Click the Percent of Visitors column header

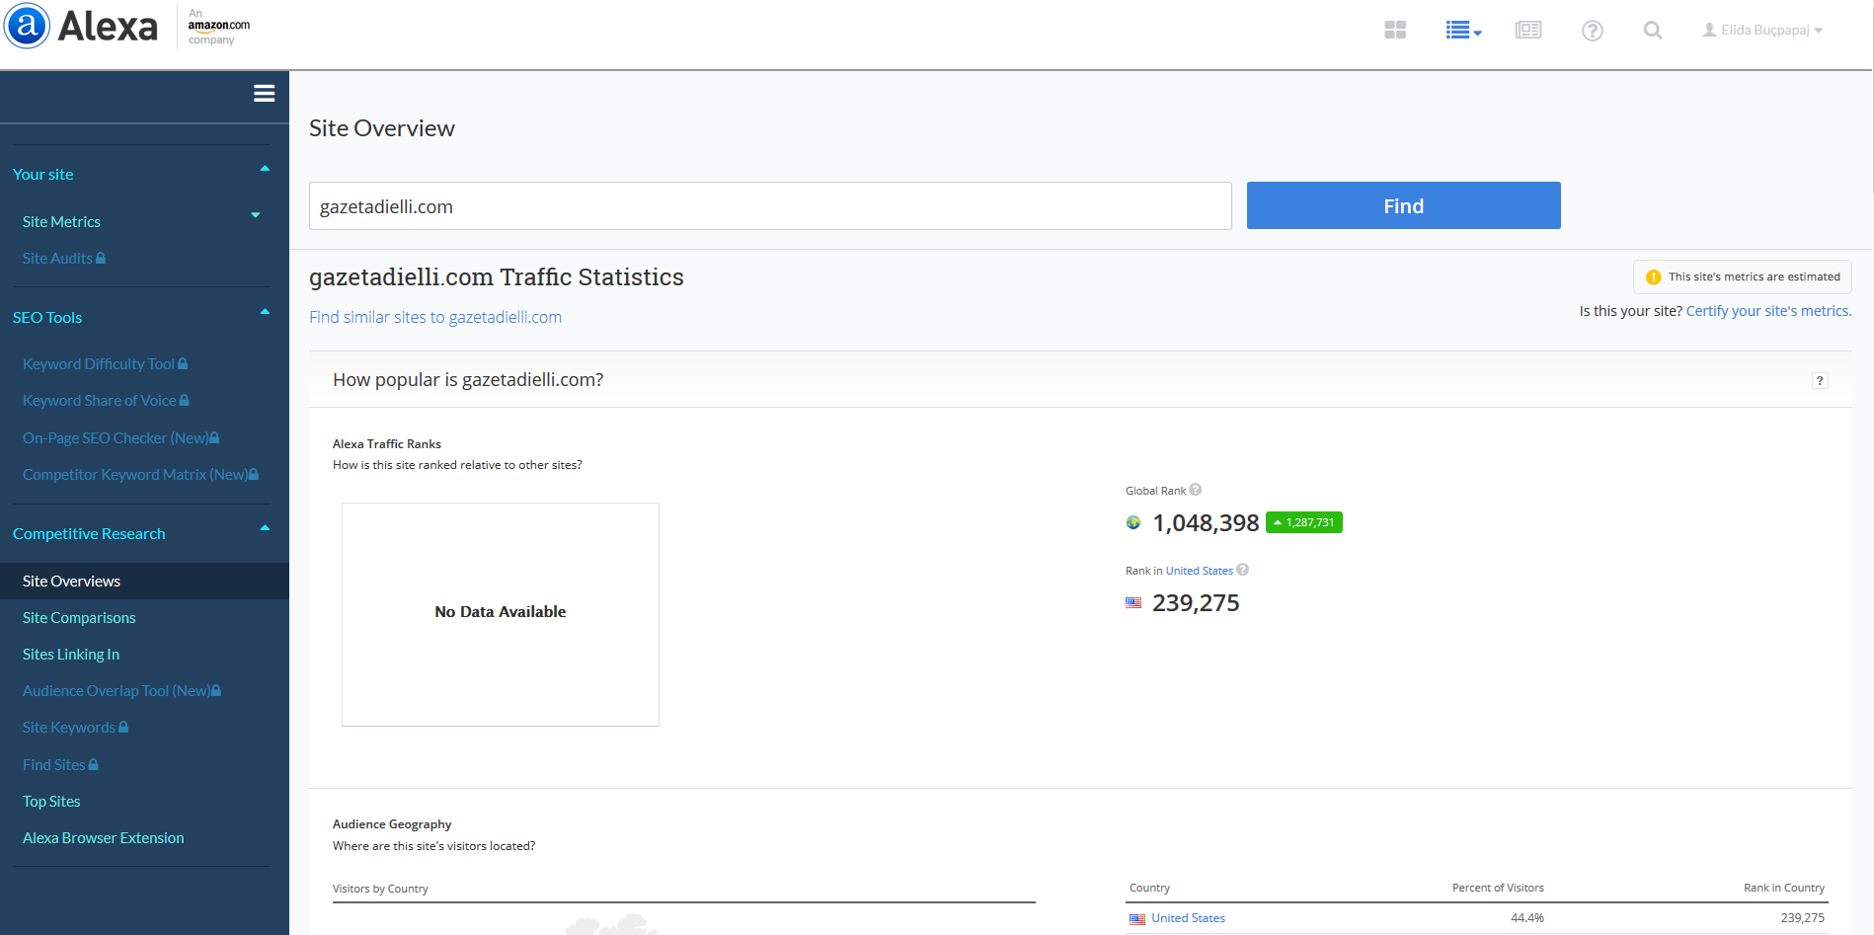click(x=1498, y=889)
